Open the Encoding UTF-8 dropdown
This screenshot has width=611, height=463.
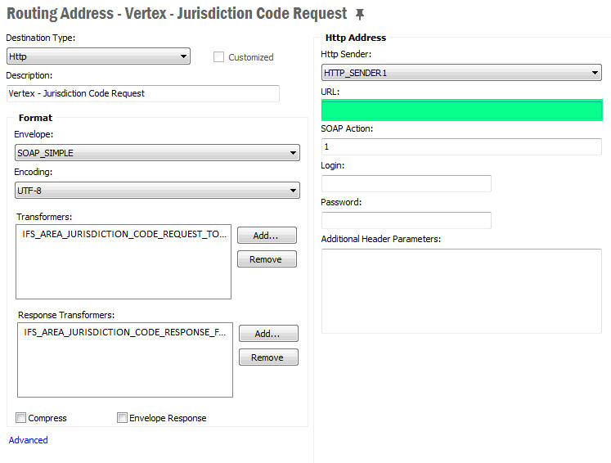point(157,191)
